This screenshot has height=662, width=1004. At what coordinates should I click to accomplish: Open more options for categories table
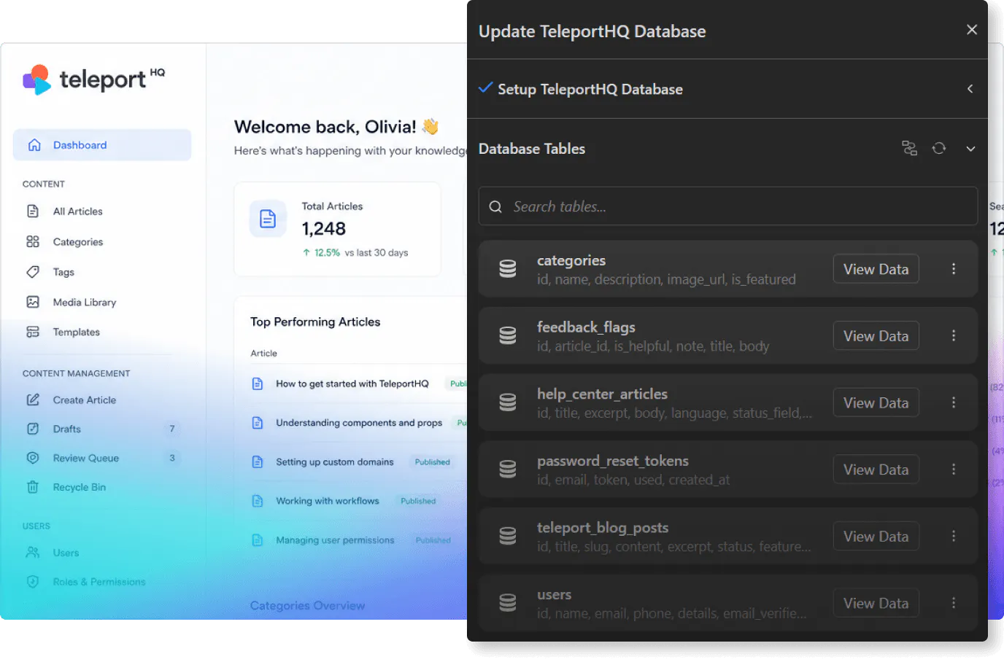pyautogui.click(x=954, y=269)
